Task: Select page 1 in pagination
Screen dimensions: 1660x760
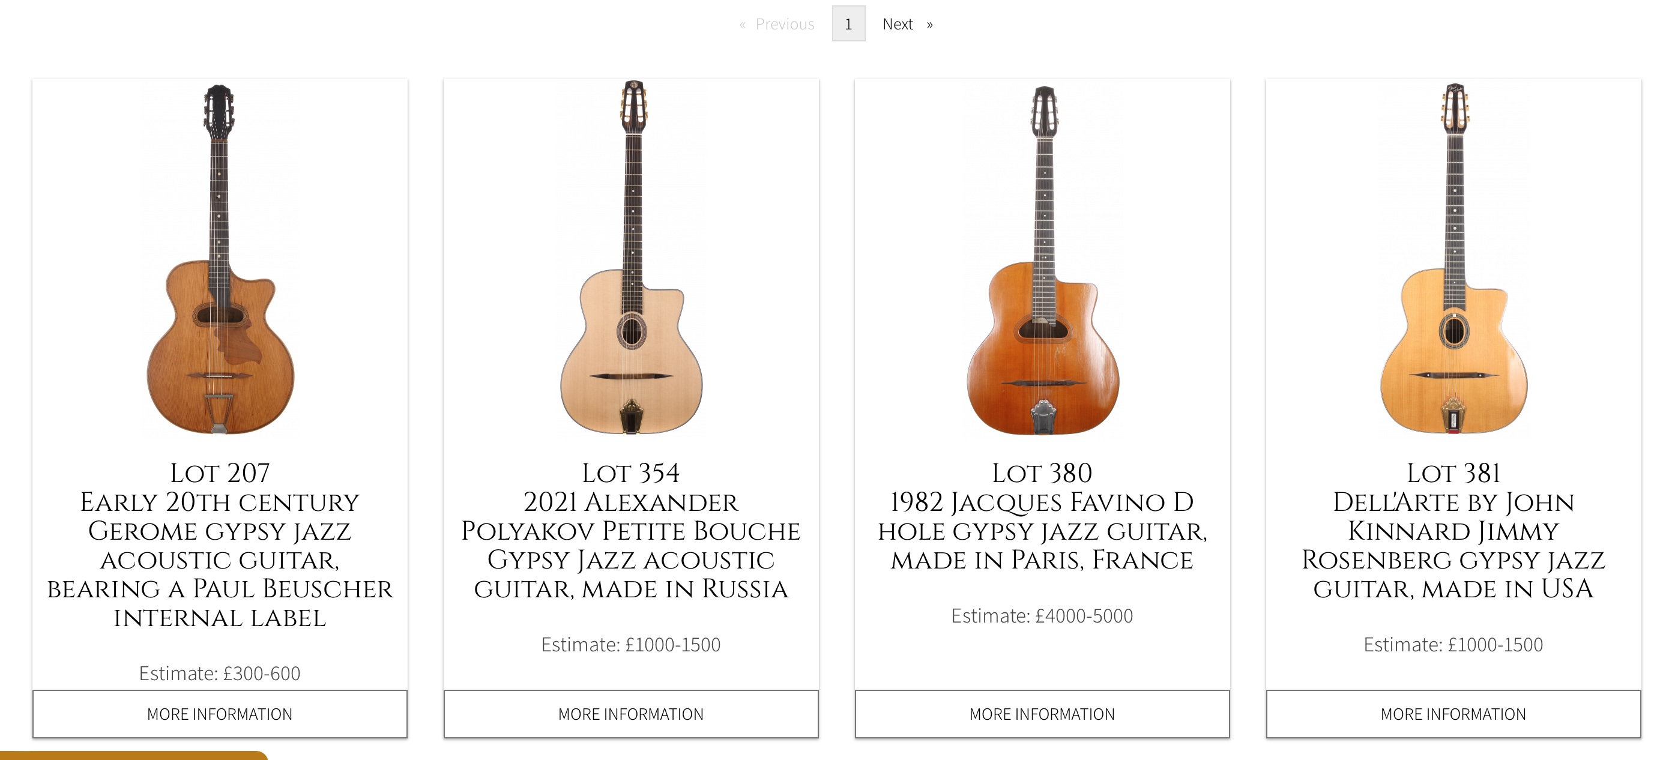Action: tap(848, 25)
